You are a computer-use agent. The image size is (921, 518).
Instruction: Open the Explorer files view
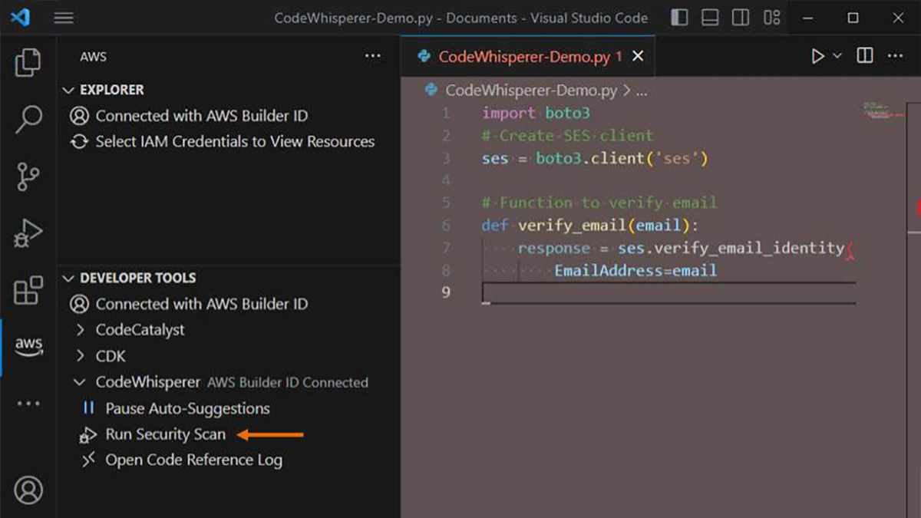(x=28, y=64)
